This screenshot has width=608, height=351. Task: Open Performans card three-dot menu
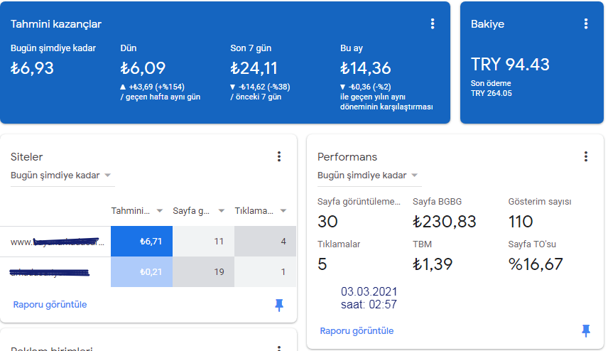(x=586, y=157)
